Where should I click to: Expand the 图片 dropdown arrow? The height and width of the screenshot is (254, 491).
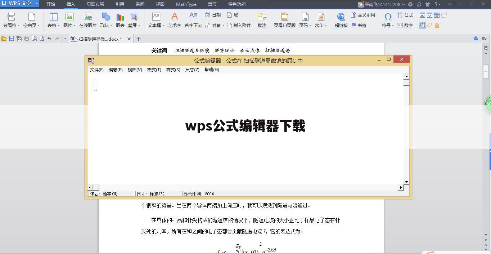74,26
